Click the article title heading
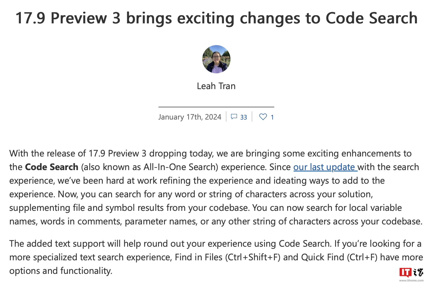This screenshot has width=430, height=288. point(216,18)
